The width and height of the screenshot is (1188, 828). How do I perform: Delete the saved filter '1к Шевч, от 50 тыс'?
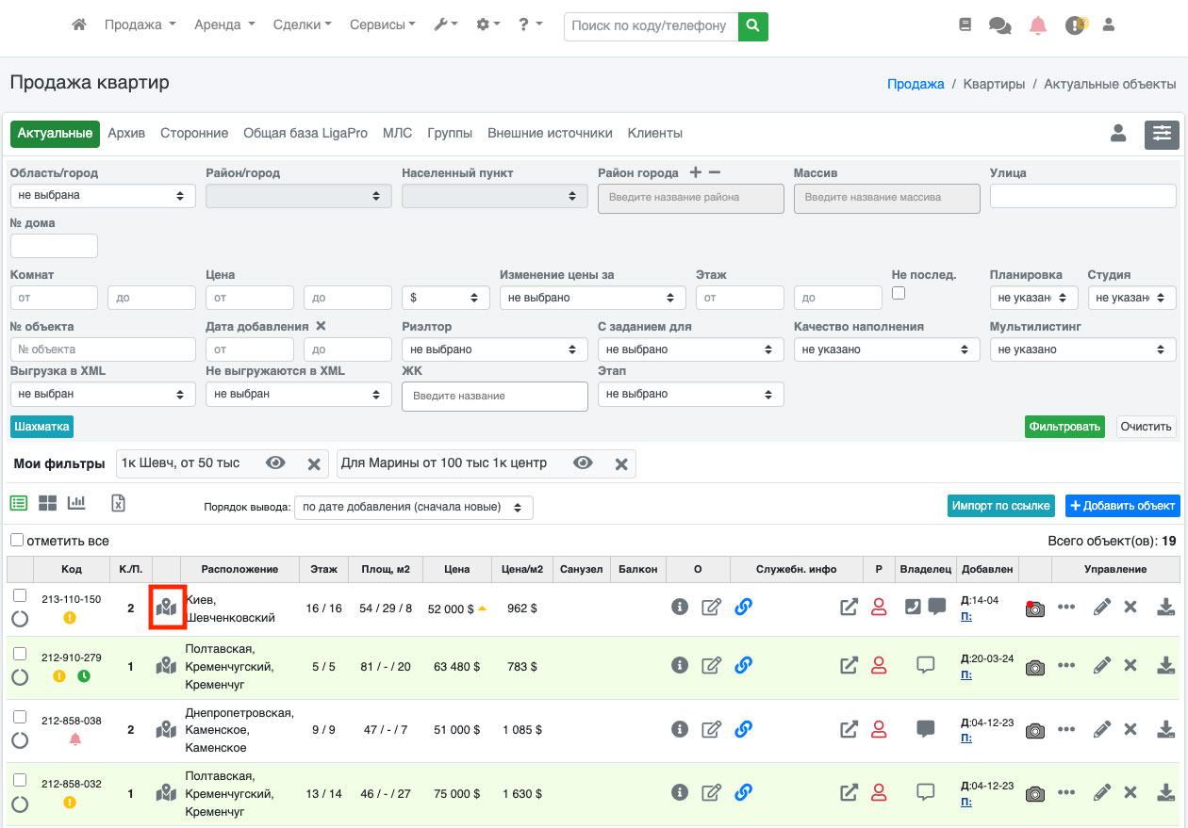tap(314, 463)
